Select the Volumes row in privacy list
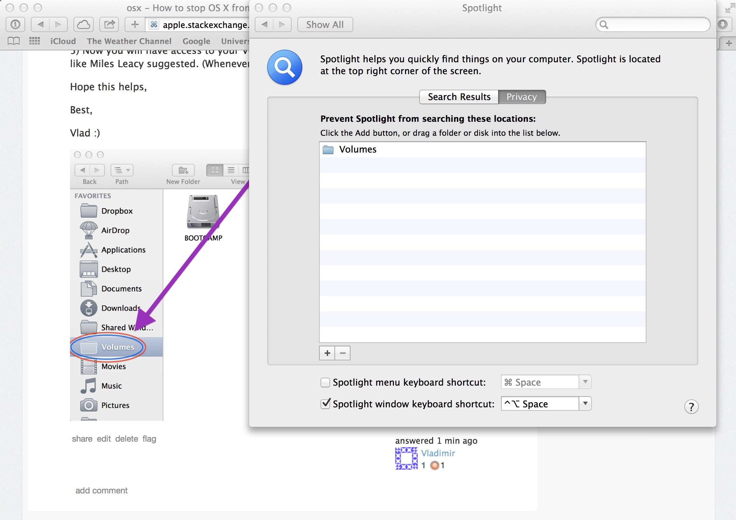The width and height of the screenshot is (736, 520). tap(482, 150)
